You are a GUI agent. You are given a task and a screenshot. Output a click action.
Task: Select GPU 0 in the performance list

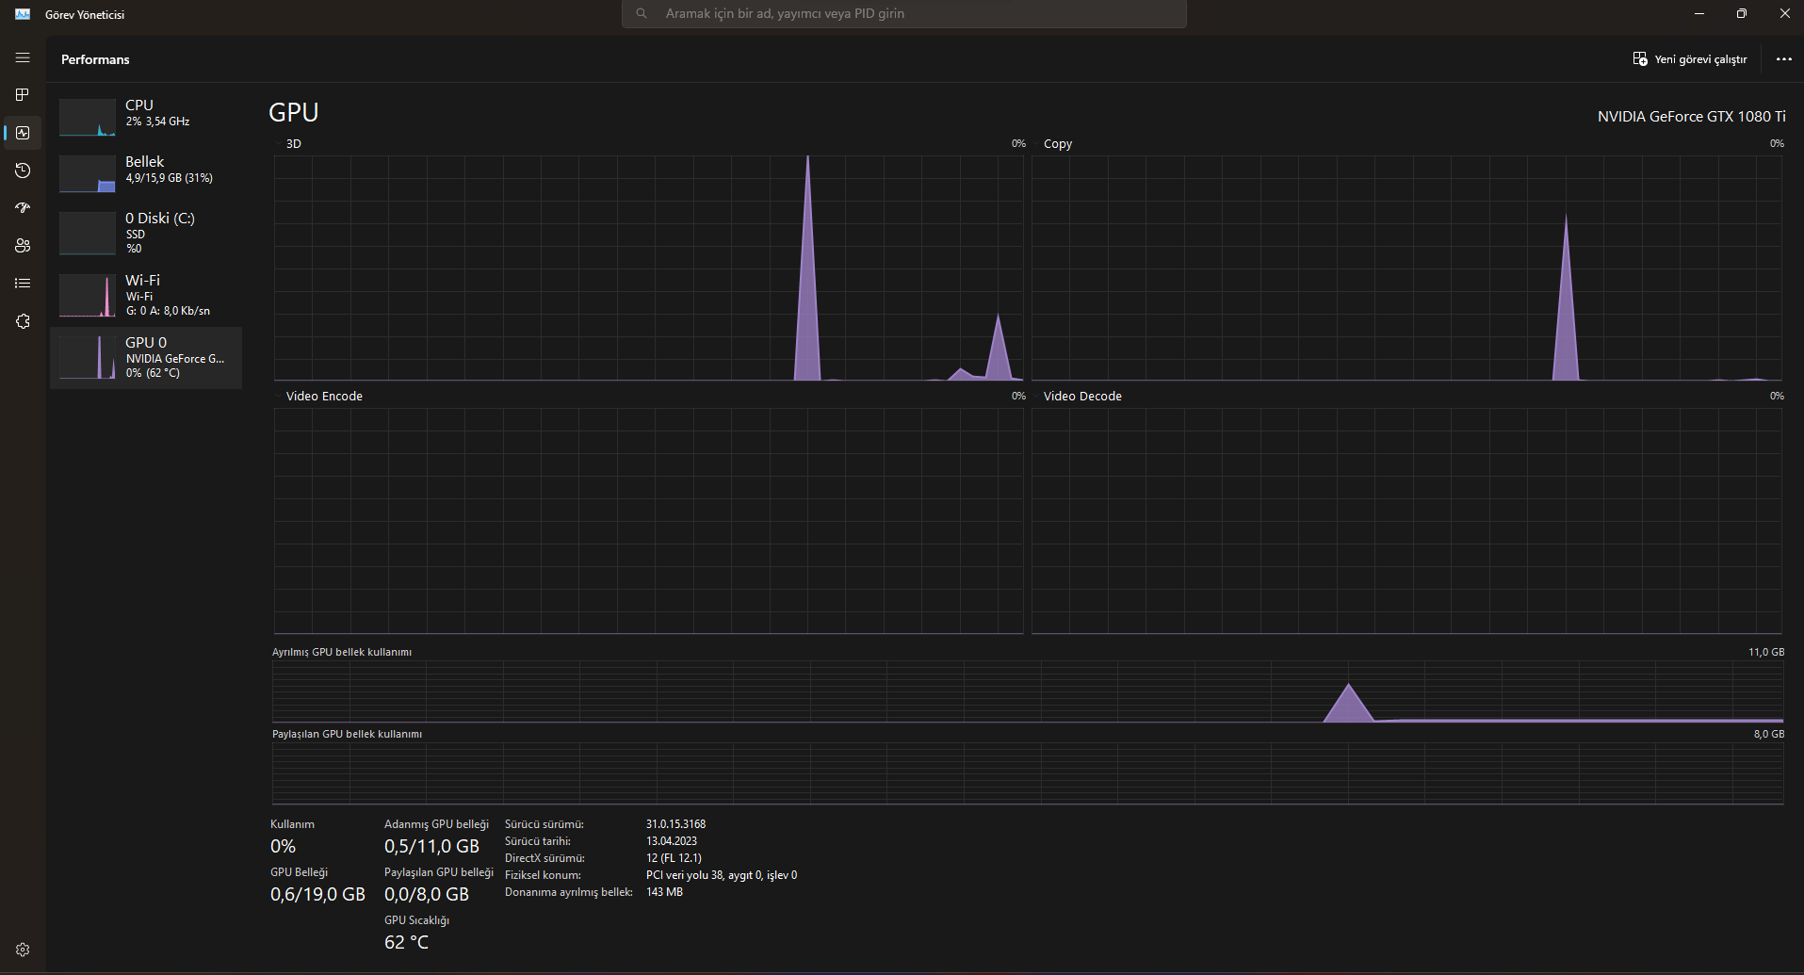click(x=146, y=357)
